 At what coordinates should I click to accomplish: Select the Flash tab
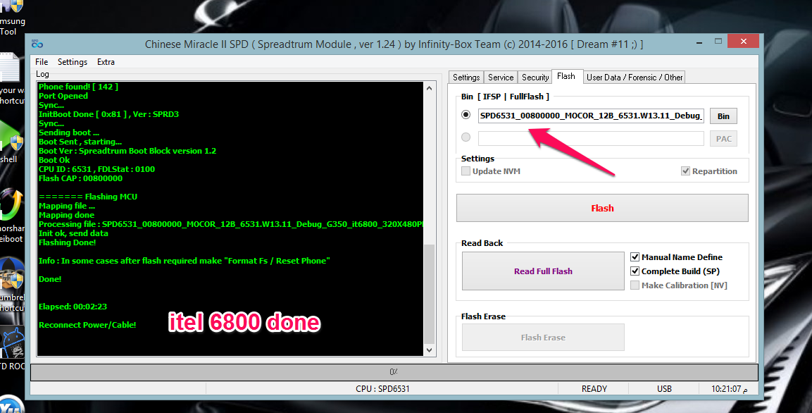[x=566, y=76]
